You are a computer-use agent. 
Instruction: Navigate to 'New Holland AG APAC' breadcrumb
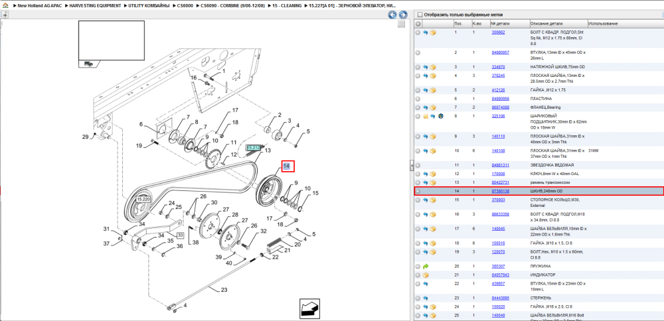40,6
